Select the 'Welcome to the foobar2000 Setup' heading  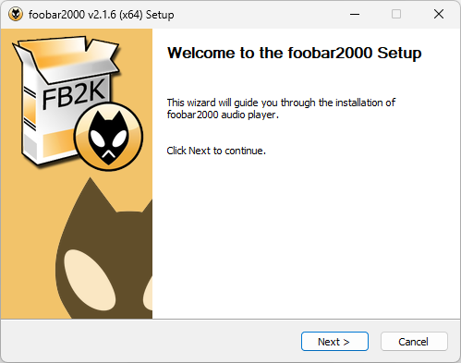click(294, 53)
